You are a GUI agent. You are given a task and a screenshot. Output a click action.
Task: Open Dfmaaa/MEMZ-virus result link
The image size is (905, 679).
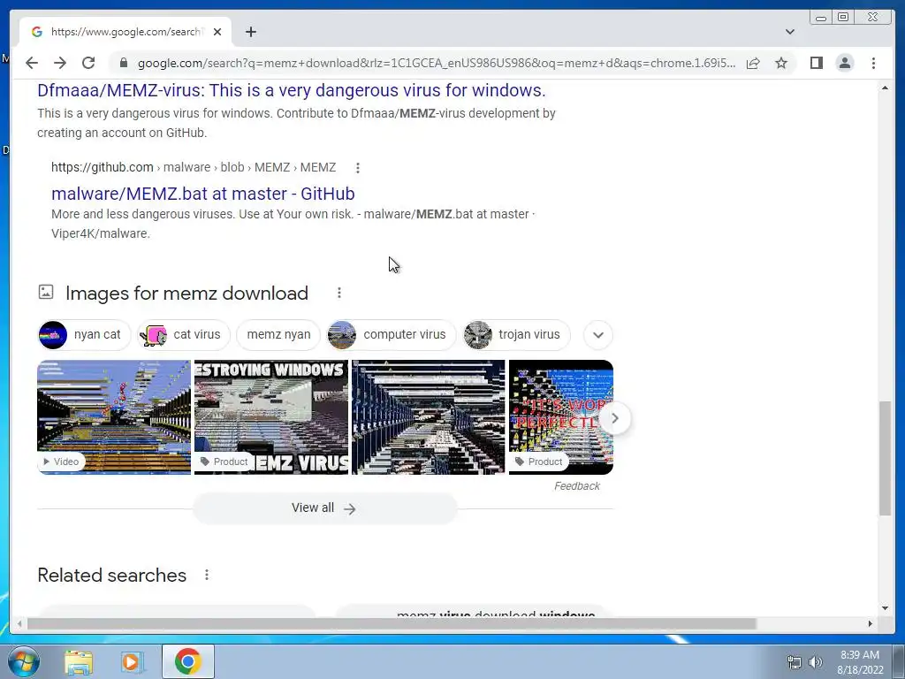292,91
